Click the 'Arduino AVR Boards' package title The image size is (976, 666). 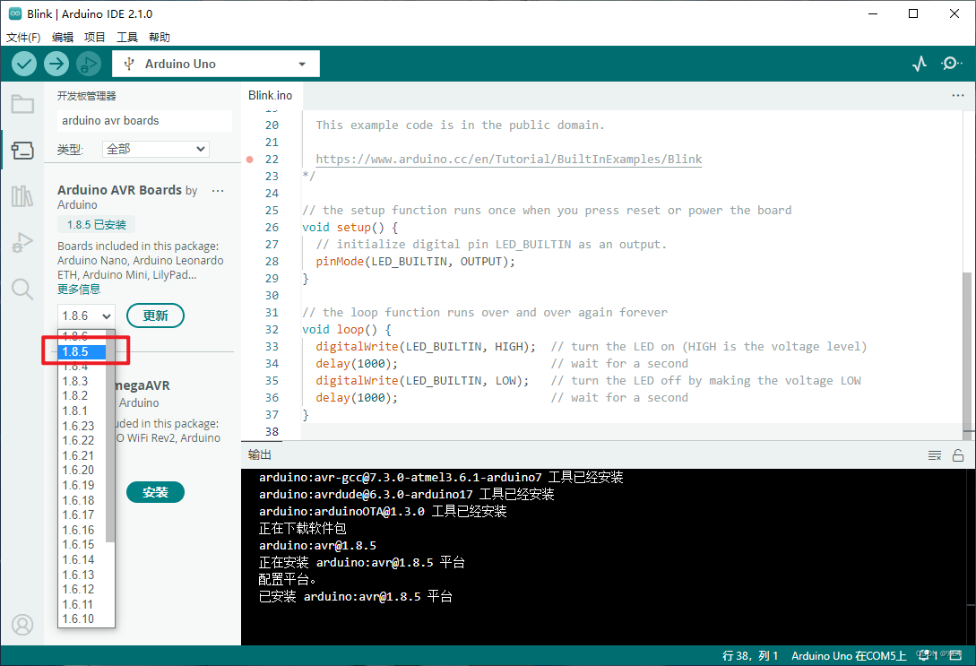tap(119, 190)
